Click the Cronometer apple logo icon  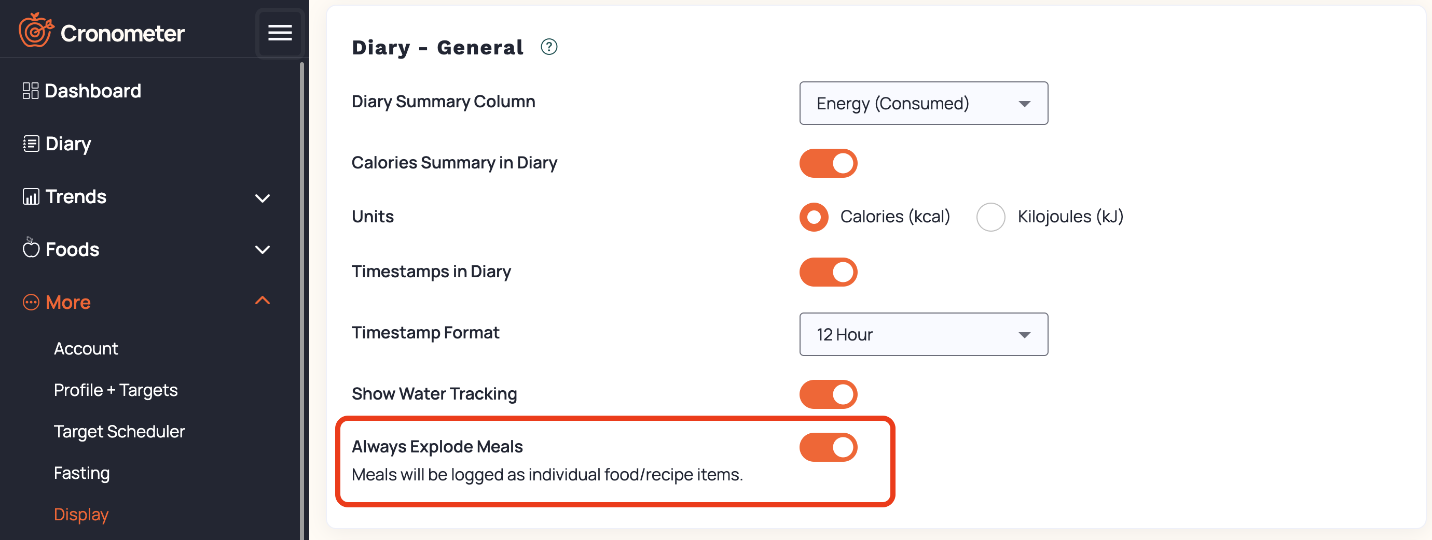coord(36,30)
